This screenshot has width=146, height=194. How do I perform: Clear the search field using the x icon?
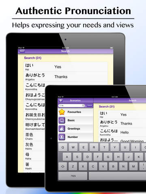[83, 105]
